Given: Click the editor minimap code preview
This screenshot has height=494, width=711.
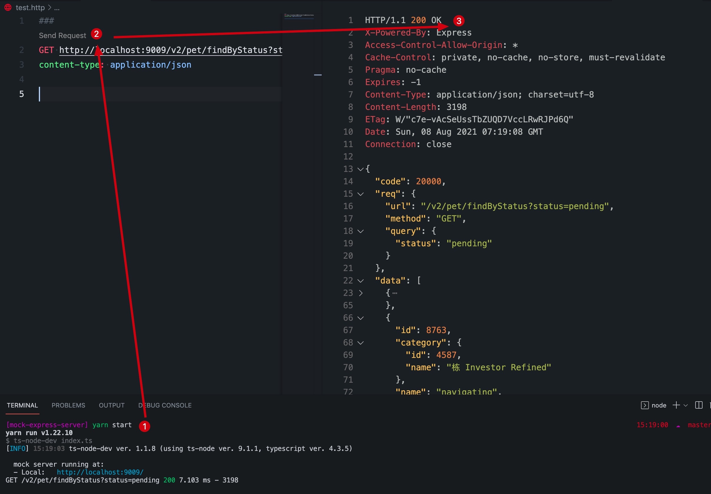Looking at the screenshot, I should click(x=299, y=15).
